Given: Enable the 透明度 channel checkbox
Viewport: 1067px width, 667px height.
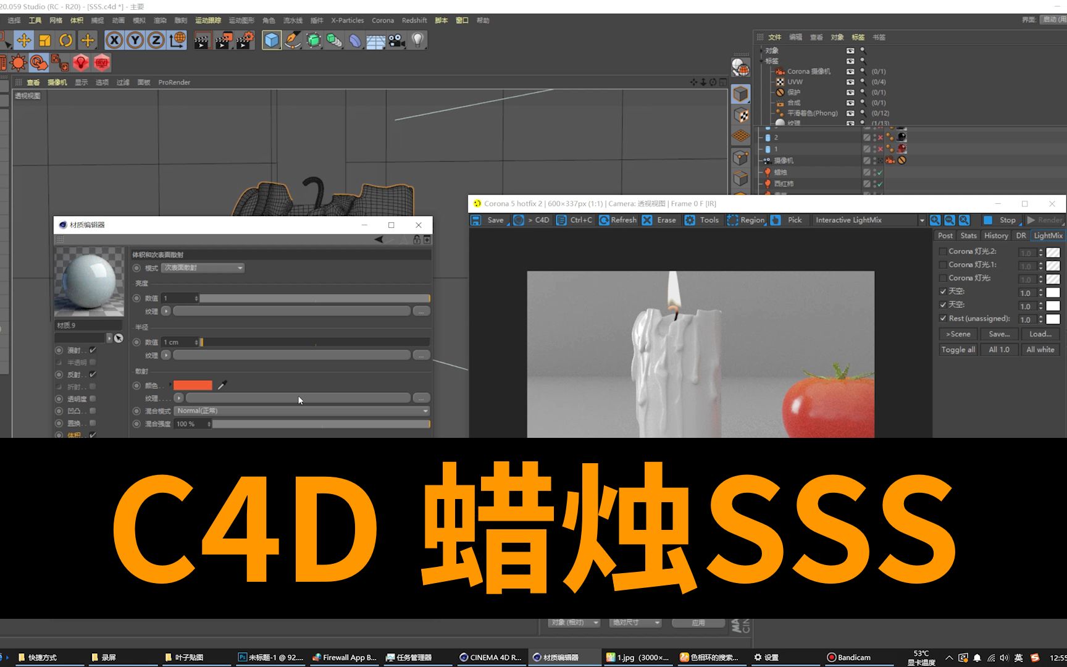Looking at the screenshot, I should click(93, 399).
